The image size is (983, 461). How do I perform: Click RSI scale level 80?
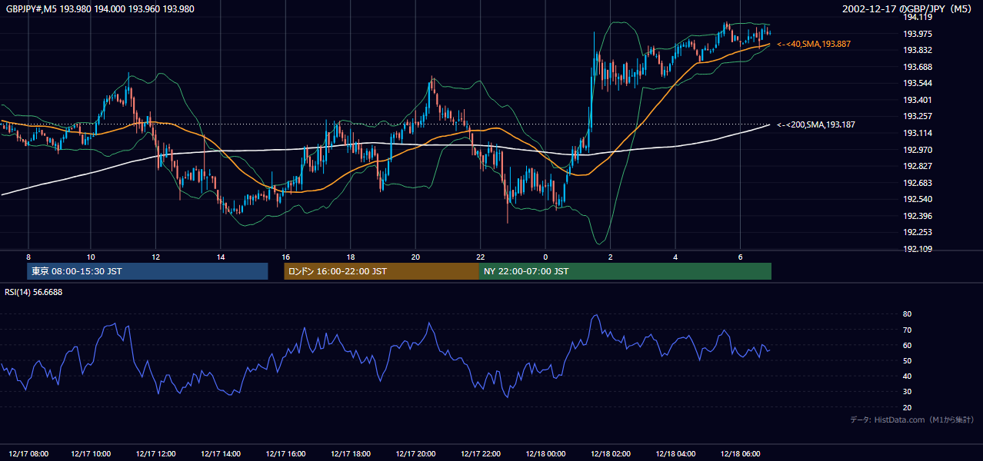[x=907, y=314]
